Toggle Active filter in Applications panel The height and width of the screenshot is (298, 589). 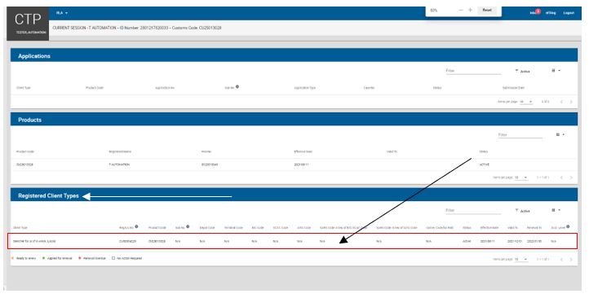(522, 71)
